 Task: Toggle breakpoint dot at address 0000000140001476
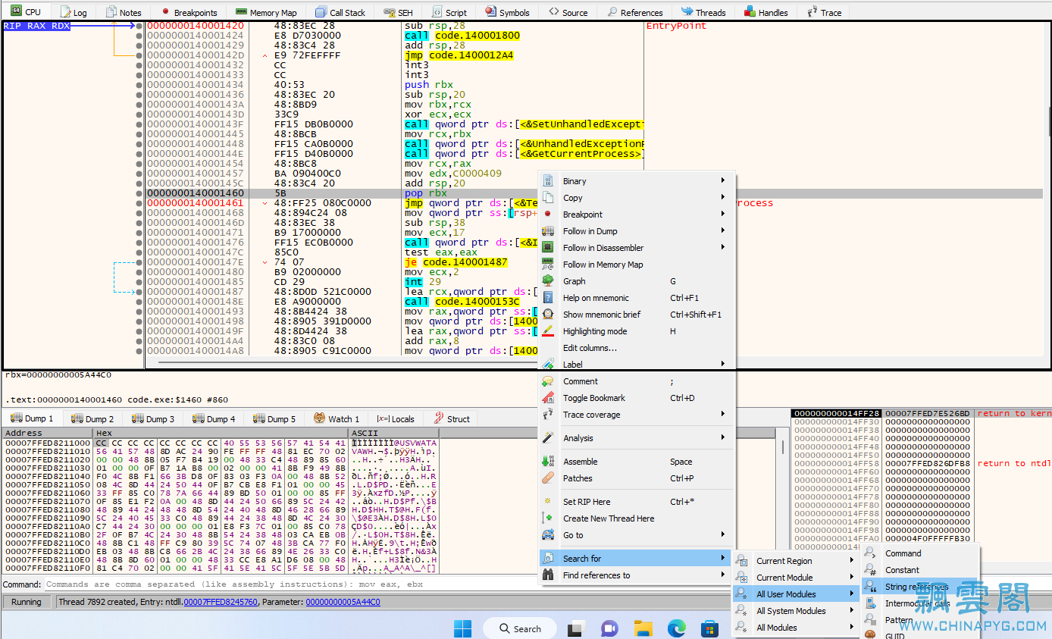click(x=139, y=243)
